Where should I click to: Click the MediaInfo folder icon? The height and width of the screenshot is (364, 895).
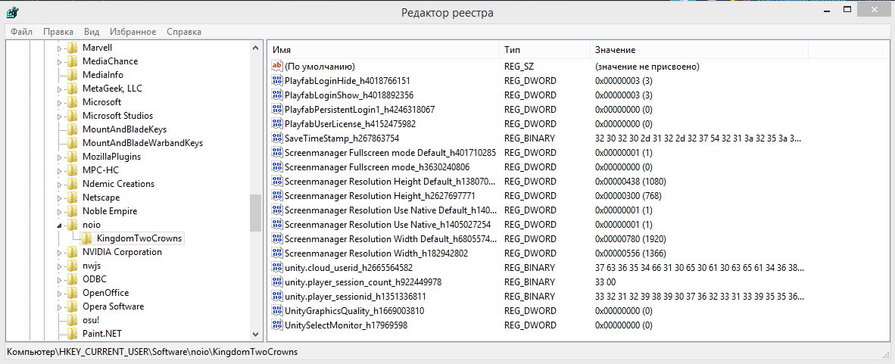pos(73,76)
